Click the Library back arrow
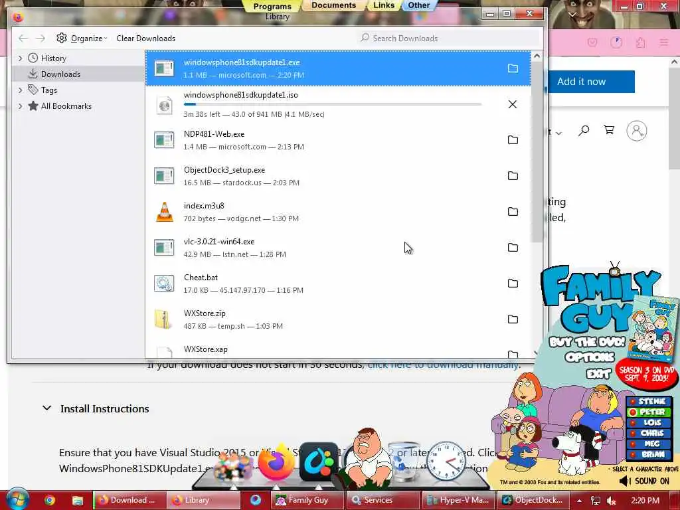Screen dimensions: 680x510 click(23, 39)
